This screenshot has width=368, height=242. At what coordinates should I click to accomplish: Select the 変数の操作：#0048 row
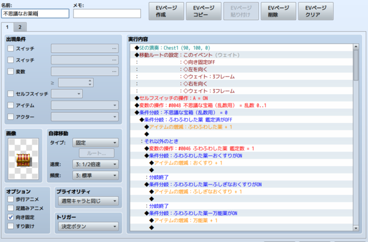[x=241, y=105]
